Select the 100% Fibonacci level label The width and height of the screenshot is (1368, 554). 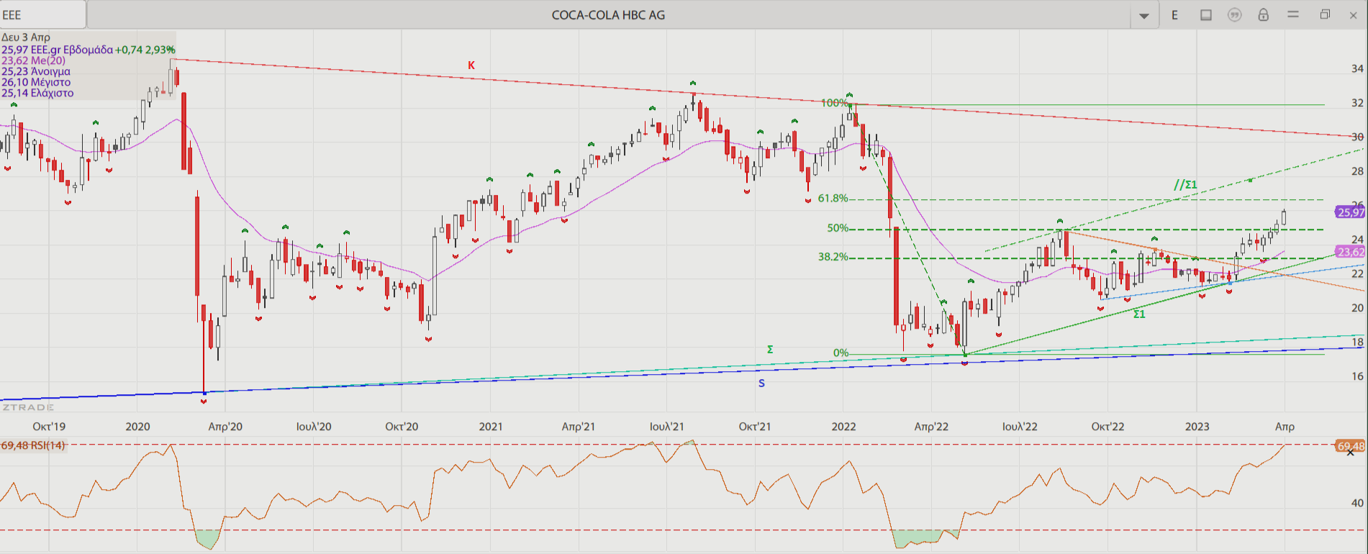pyautogui.click(x=834, y=103)
